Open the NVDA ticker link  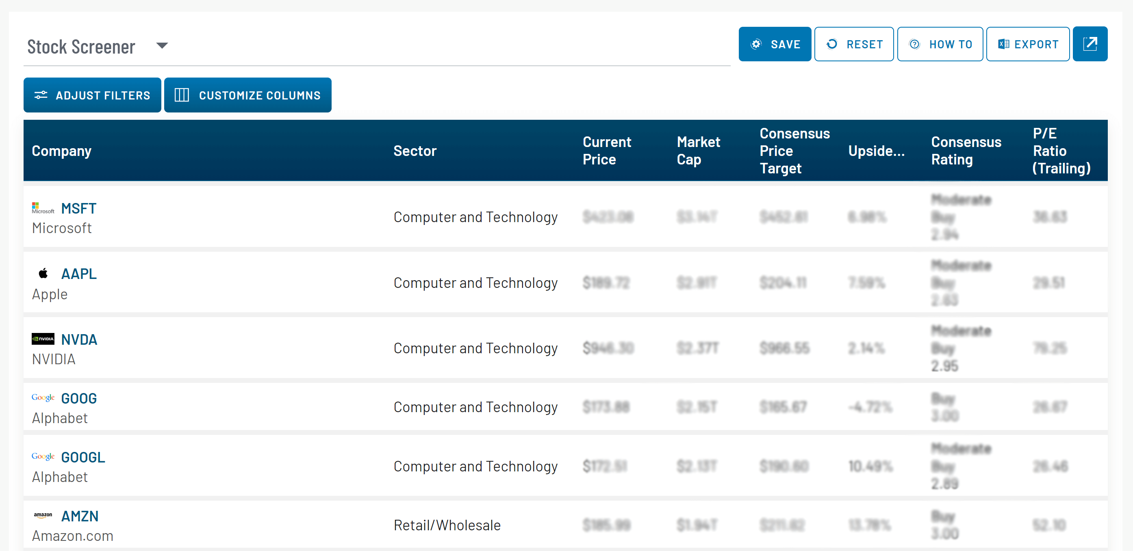point(79,339)
